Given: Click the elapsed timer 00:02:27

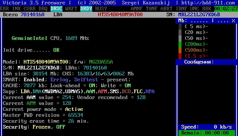Looking at the screenshot, I should pos(226,9).
